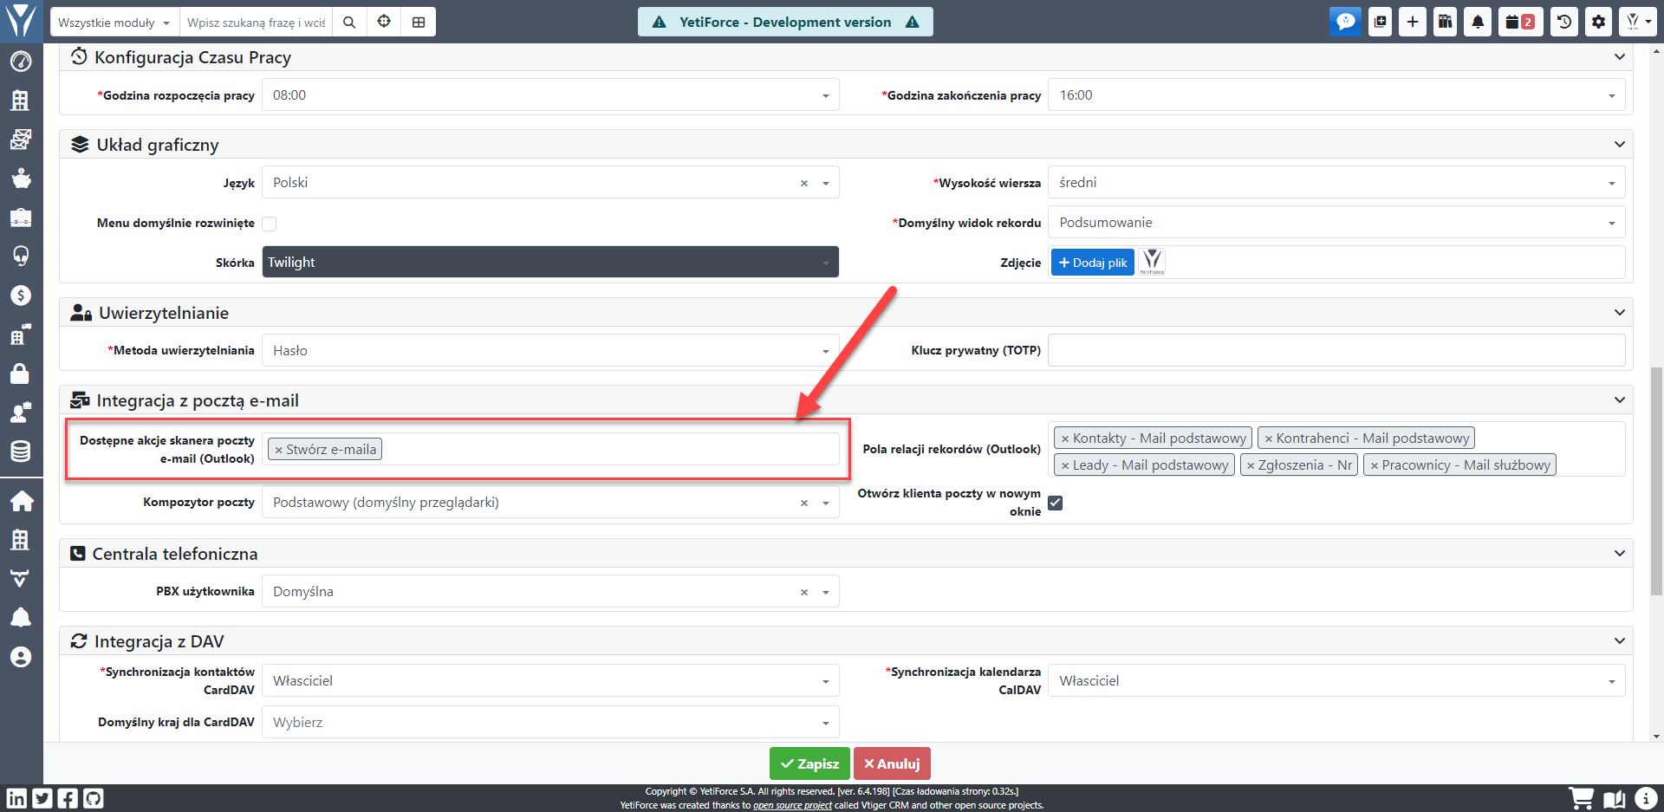Open Synchronizacja kontaktów CardDAV dropdown
Screen dimensions: 1664x812
pyautogui.click(x=550, y=681)
